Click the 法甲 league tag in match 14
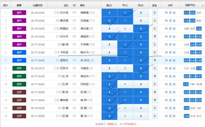The height and width of the screenshot is (127, 205). pos(19,116)
